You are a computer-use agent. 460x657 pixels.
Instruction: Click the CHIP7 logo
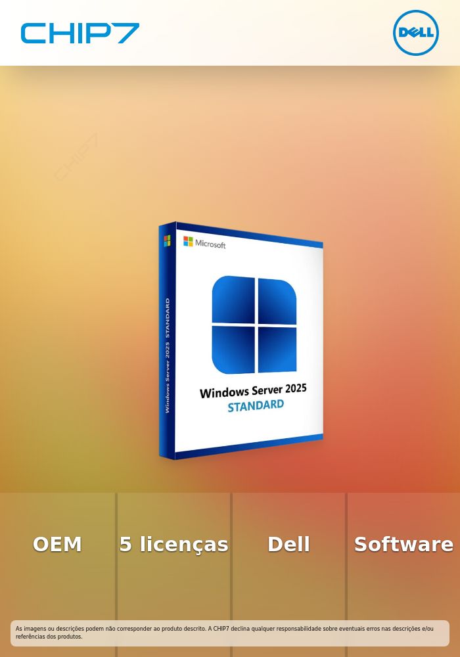click(x=80, y=33)
